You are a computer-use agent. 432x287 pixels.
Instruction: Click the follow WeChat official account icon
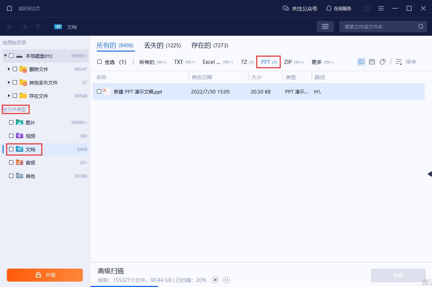[x=286, y=8]
